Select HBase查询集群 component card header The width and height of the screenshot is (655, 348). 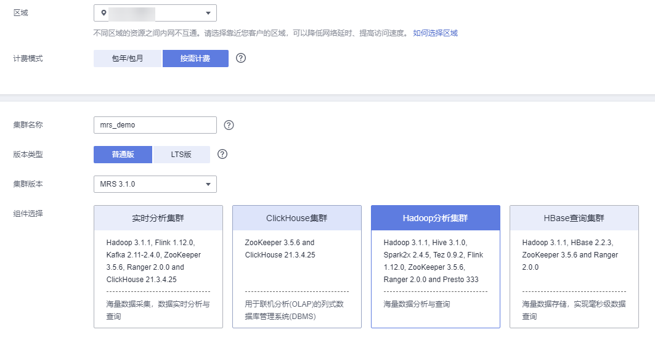point(574,218)
